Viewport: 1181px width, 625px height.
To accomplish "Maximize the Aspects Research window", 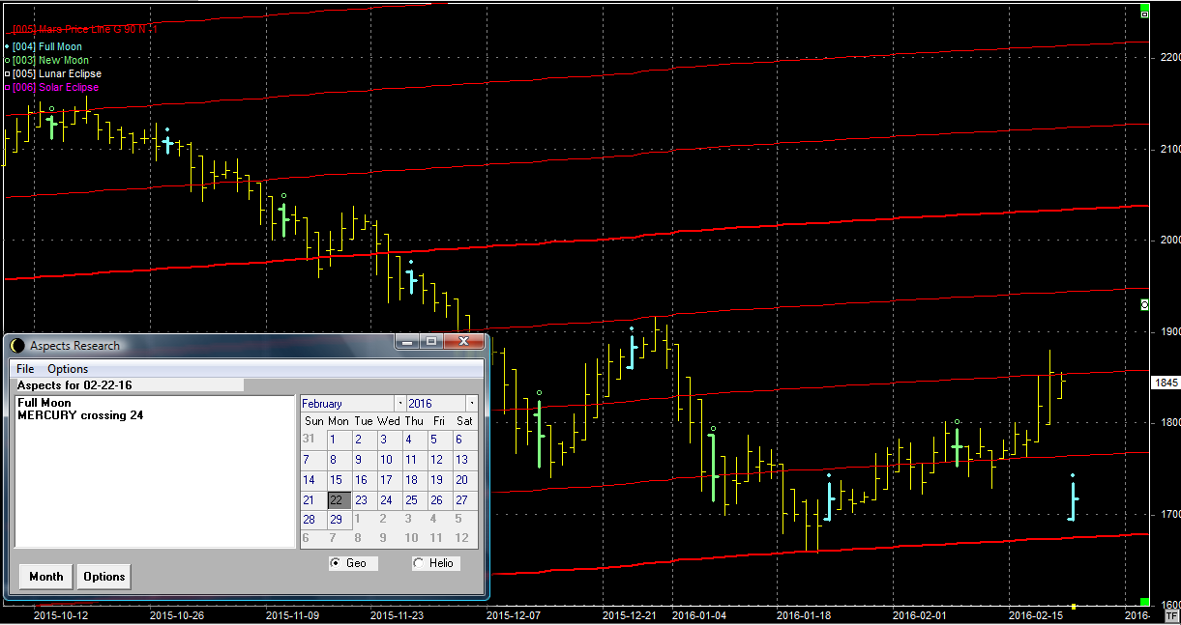I will point(430,341).
